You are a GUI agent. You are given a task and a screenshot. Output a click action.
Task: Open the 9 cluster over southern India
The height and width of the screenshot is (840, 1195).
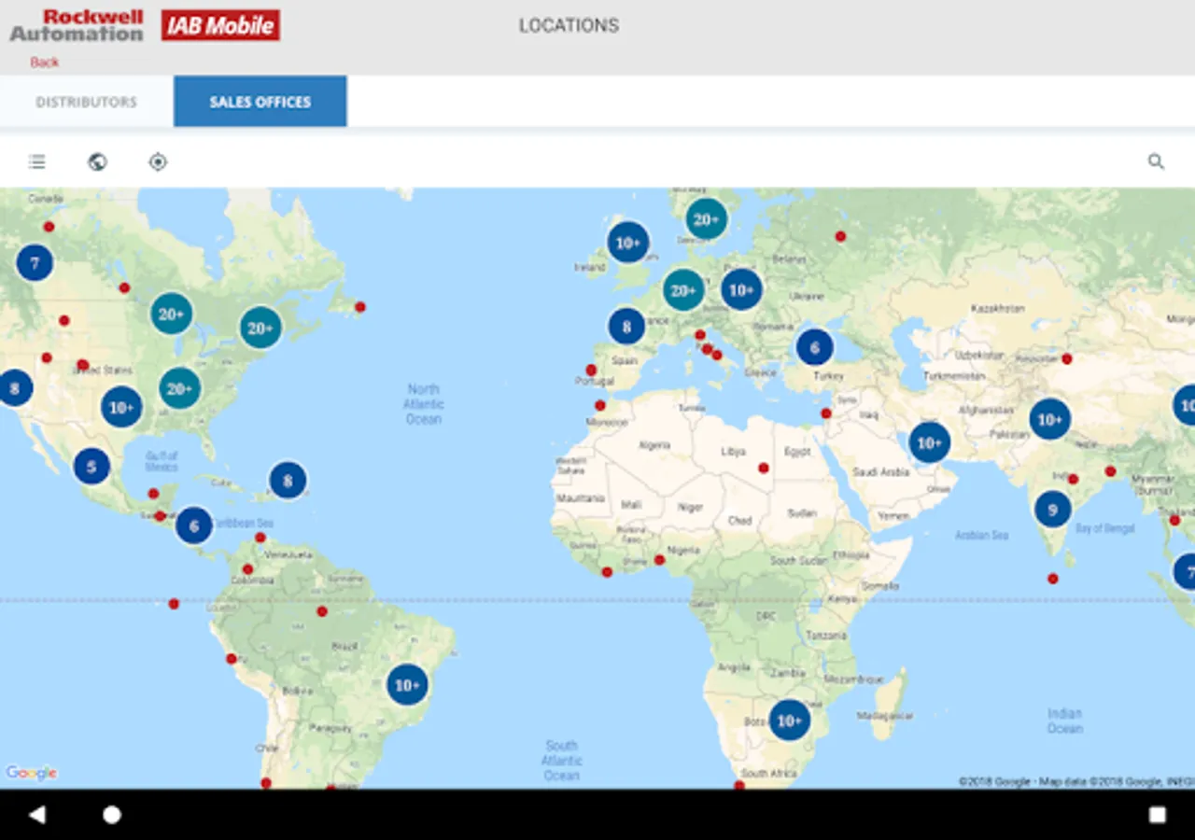(1053, 510)
